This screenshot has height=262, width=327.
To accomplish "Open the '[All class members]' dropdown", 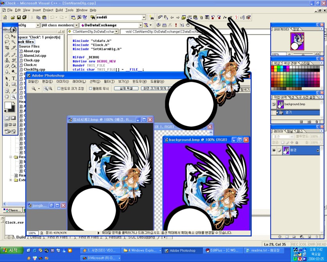I will click(x=76, y=25).
